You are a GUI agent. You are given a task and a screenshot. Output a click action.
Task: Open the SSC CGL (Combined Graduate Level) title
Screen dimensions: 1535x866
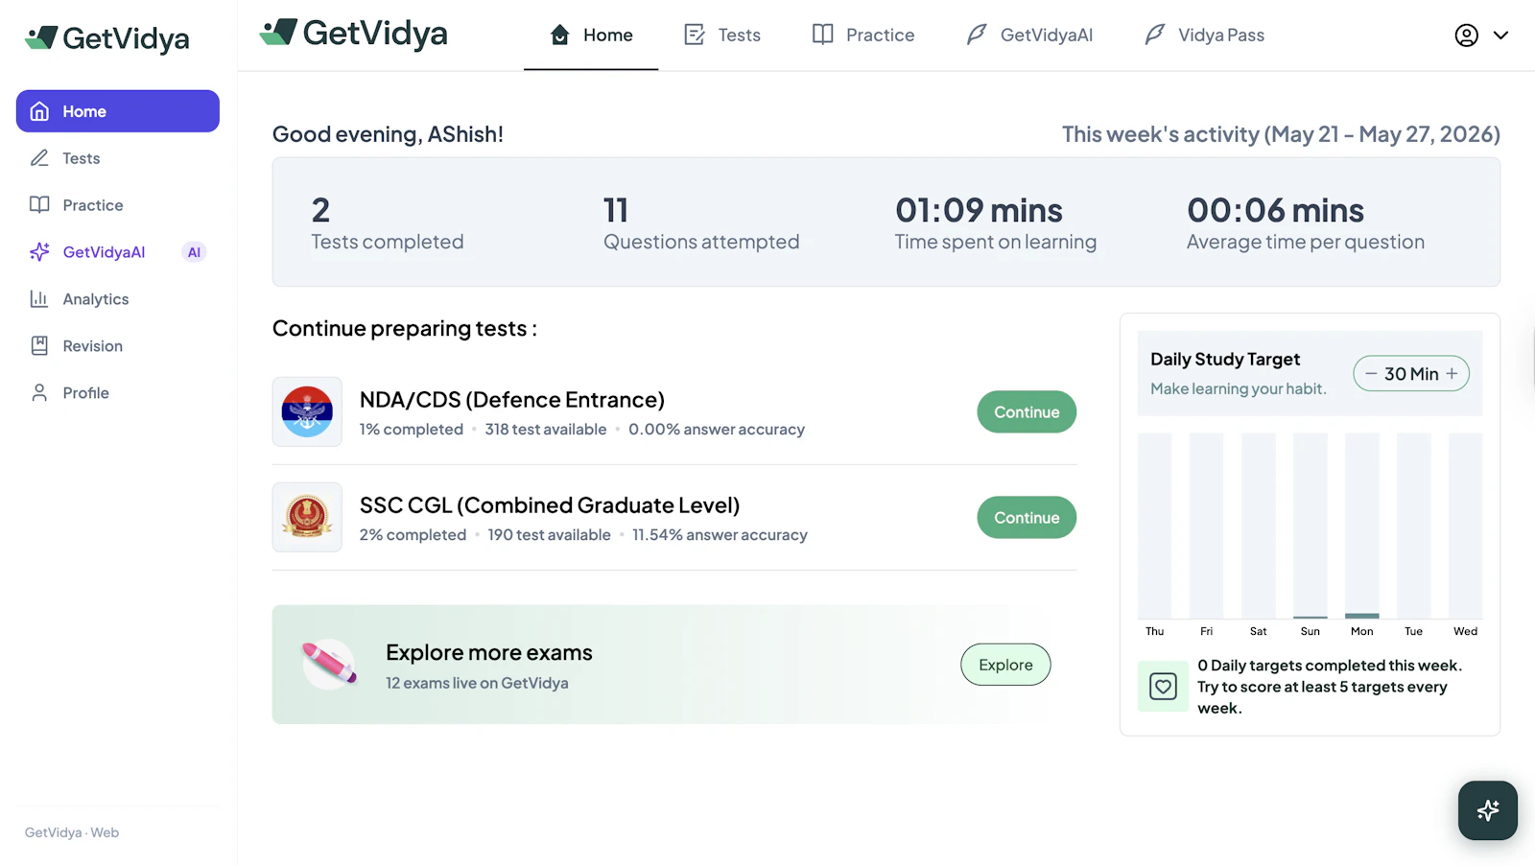click(550, 505)
